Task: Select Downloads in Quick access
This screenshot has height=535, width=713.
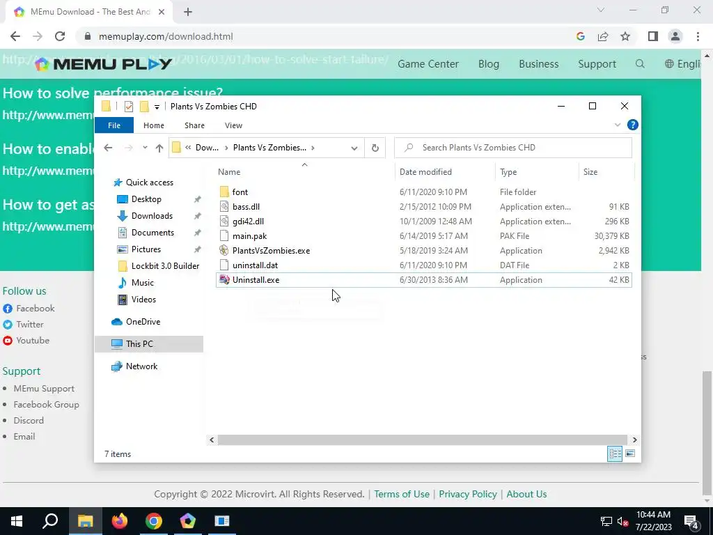Action: click(152, 216)
